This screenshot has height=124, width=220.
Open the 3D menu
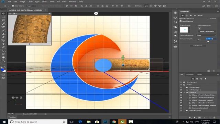tap(58, 2)
